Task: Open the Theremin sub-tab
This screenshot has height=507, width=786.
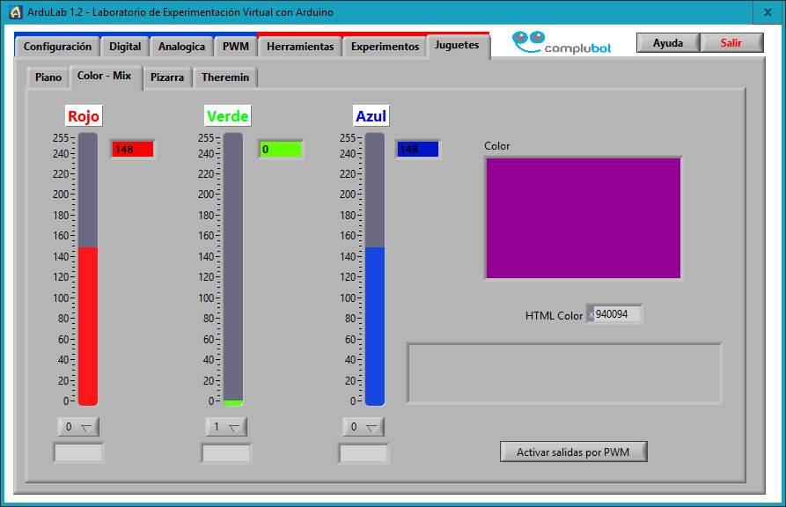Action: point(225,77)
